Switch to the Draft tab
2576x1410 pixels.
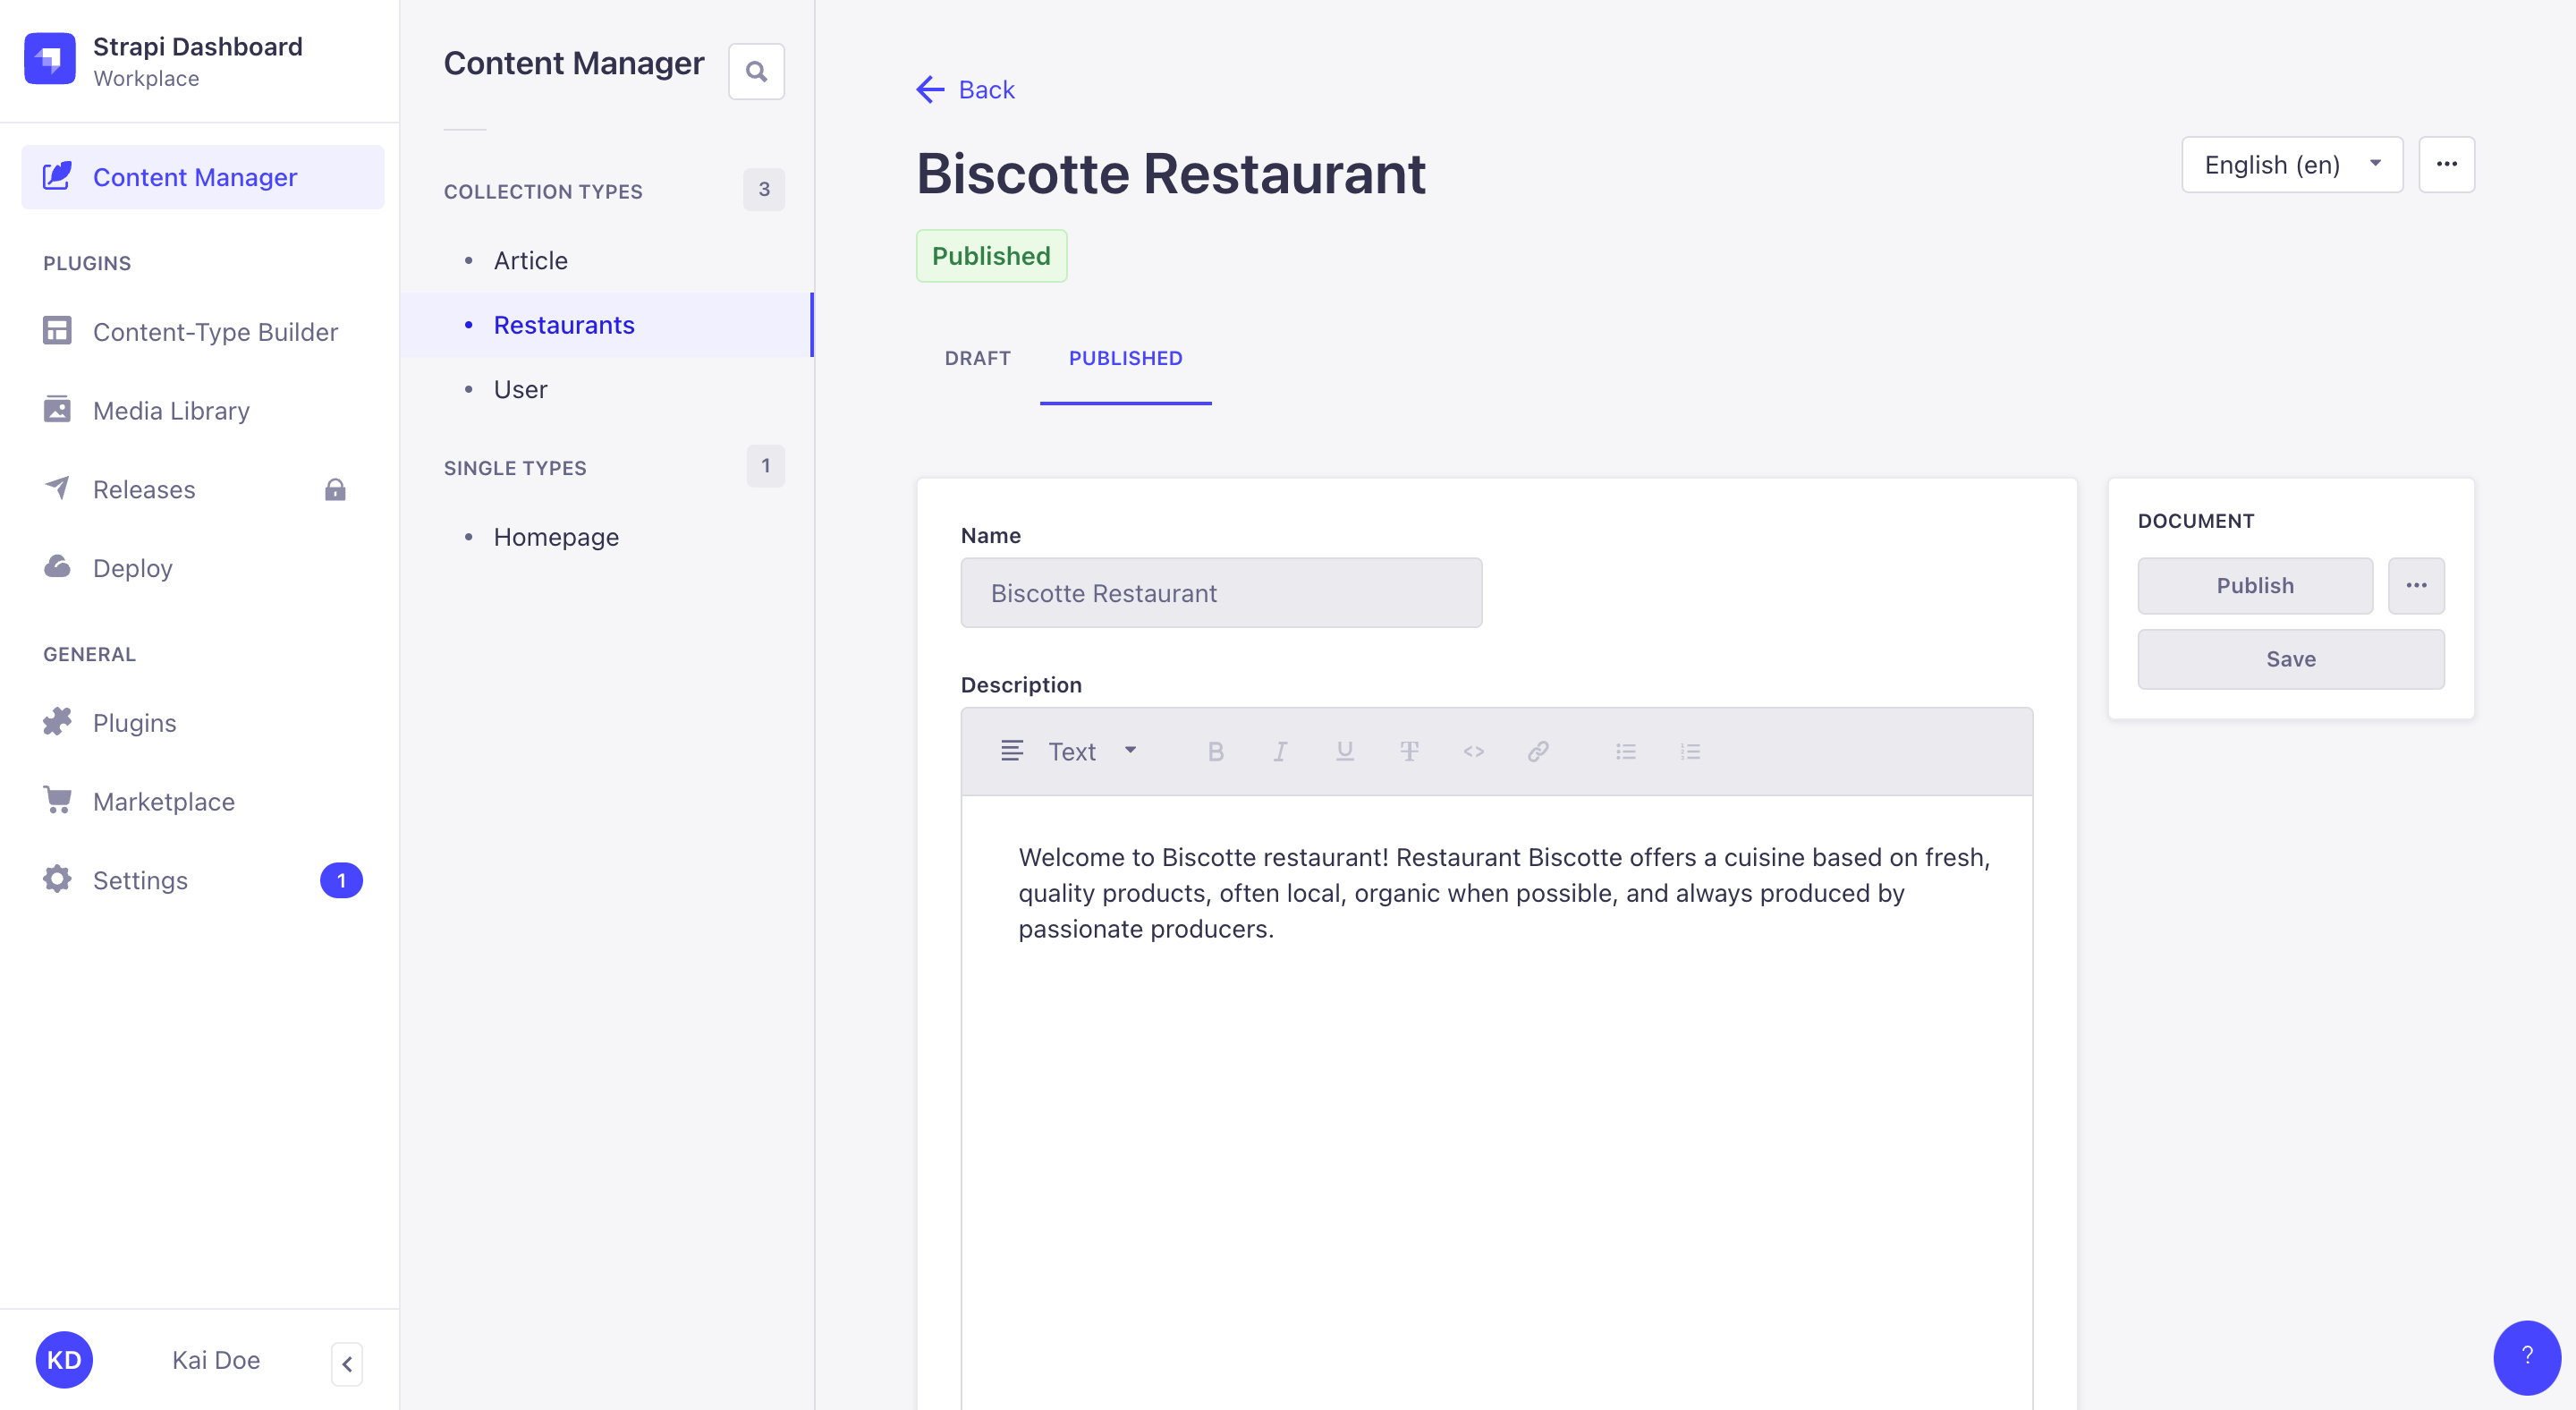click(978, 358)
